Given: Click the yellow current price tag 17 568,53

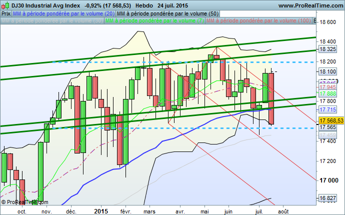Looking at the screenshot, I should point(331,120).
